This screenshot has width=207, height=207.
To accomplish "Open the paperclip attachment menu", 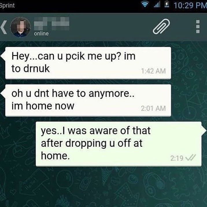I will pos(161,26).
